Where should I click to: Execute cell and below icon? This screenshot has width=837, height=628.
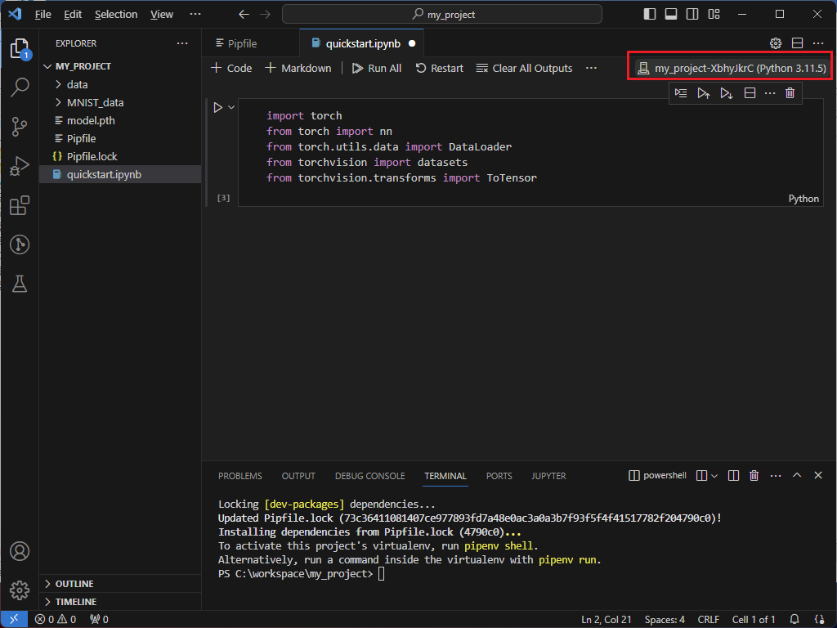[726, 93]
